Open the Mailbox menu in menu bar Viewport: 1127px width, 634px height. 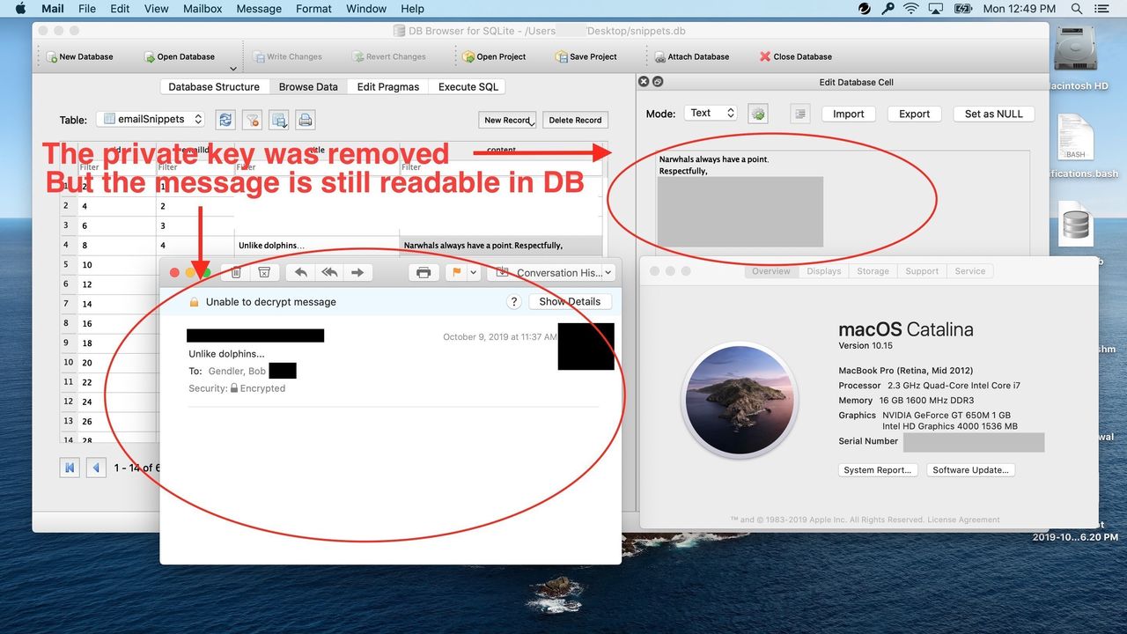click(x=202, y=9)
